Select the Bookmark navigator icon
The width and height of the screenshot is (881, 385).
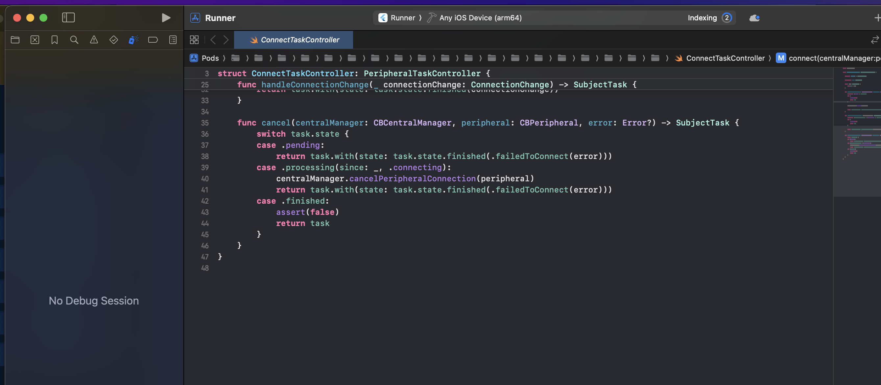(54, 40)
